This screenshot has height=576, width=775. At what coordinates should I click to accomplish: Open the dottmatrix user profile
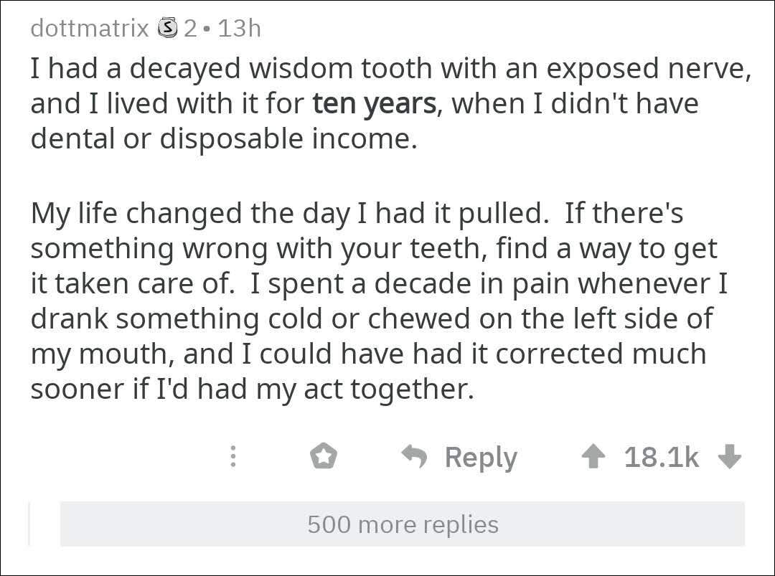(x=90, y=29)
